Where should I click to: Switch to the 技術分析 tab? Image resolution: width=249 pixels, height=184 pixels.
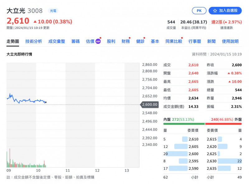34,42
